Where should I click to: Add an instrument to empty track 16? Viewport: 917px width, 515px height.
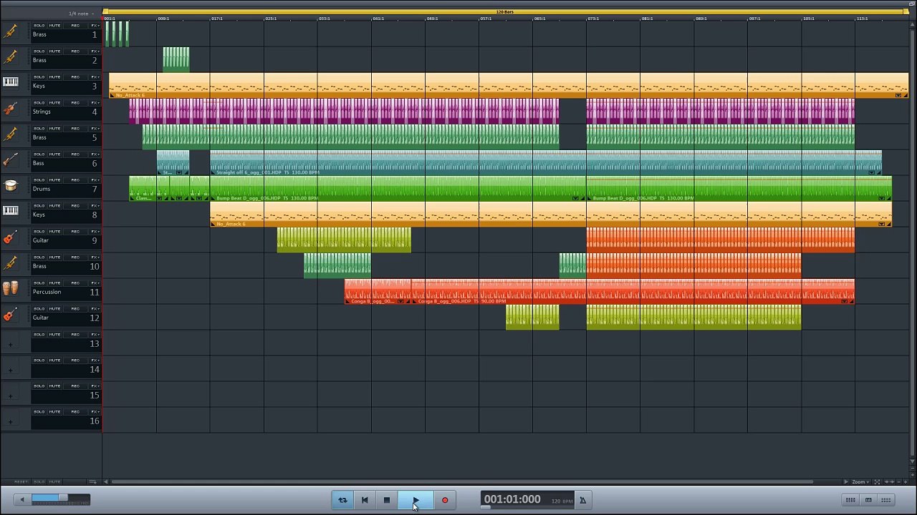point(10,422)
